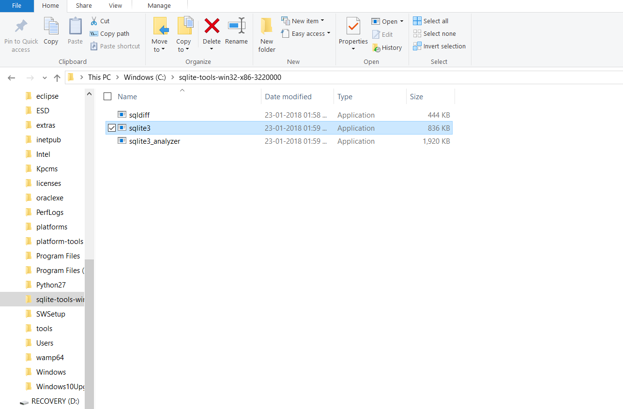Select the platform-tools folder in sidebar
The height and width of the screenshot is (409, 623).
[x=60, y=241]
